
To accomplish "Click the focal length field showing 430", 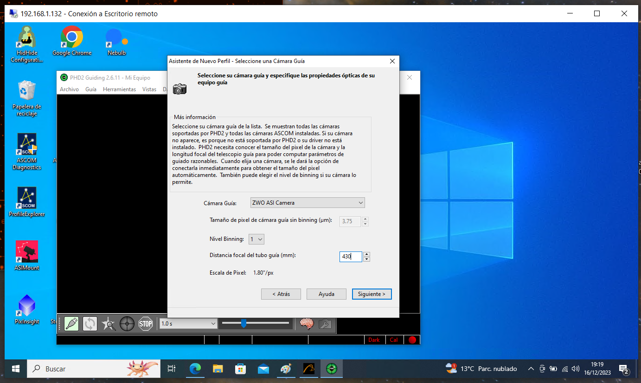I will click(351, 257).
